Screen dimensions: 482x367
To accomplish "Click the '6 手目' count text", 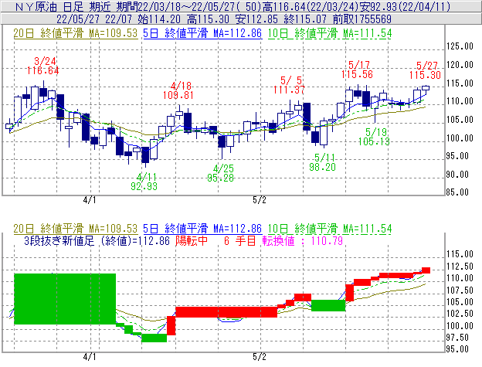I will [x=239, y=240].
